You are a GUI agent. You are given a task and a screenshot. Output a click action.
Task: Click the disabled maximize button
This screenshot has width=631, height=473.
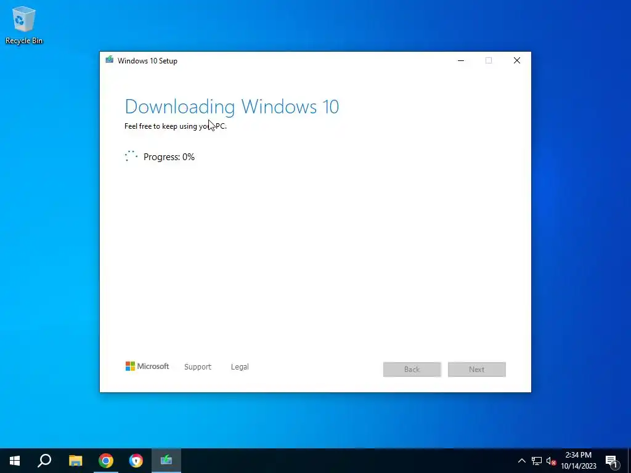(489, 60)
